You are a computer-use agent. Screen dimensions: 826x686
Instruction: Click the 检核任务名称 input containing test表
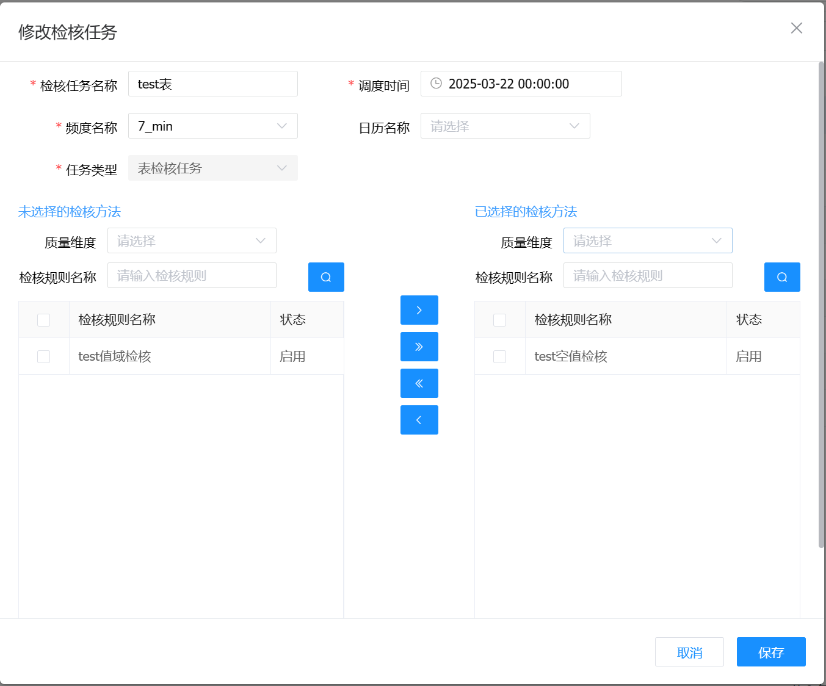click(212, 84)
